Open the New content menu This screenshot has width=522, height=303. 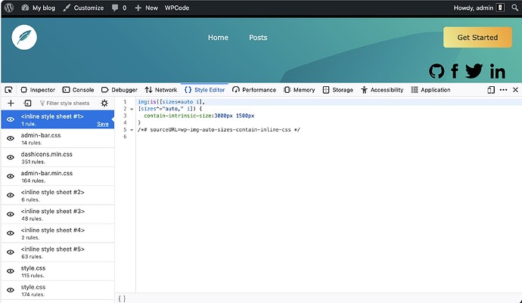tap(147, 8)
